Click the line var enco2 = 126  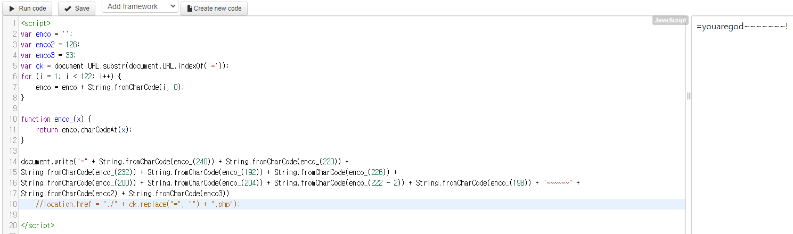pyautogui.click(x=51, y=45)
